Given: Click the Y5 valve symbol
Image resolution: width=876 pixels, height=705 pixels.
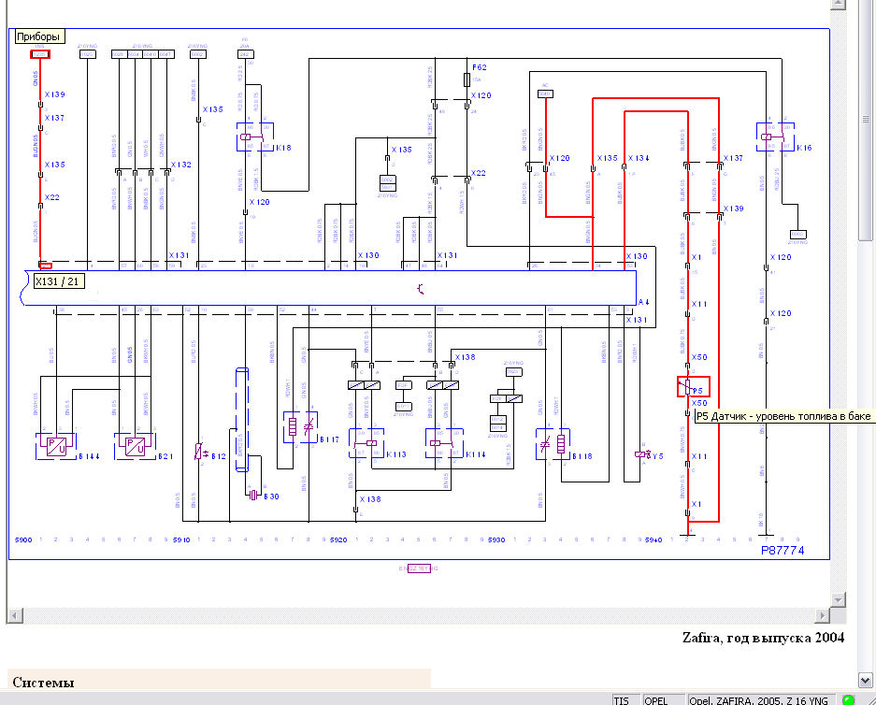Looking at the screenshot, I should (x=641, y=454).
